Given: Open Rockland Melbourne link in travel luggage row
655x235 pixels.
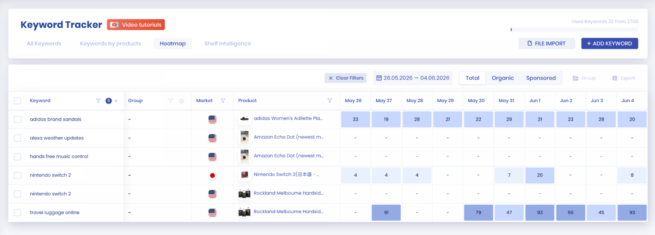Looking at the screenshot, I should point(289,212).
